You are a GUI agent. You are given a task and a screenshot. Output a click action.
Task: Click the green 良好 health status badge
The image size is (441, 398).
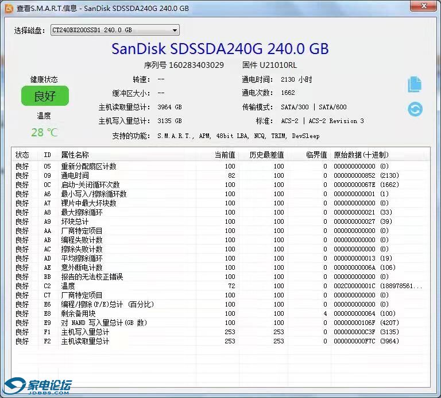45,96
